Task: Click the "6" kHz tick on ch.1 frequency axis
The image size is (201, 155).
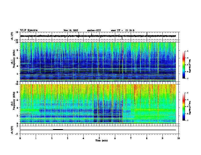Action: [x=18, y=58]
